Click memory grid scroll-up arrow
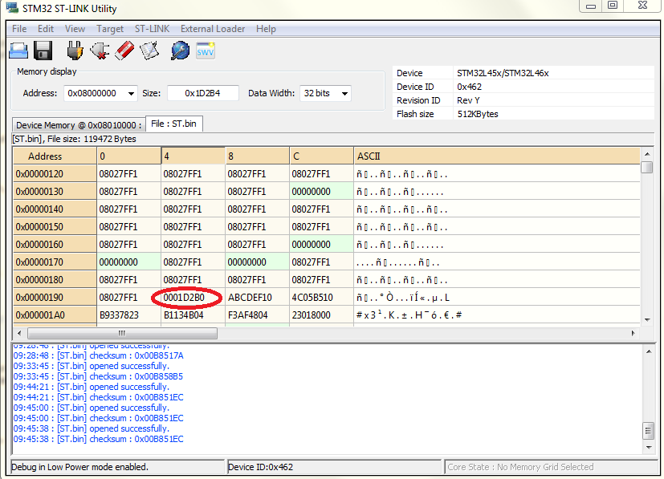Screen dimensions: 664x479 click(646, 154)
